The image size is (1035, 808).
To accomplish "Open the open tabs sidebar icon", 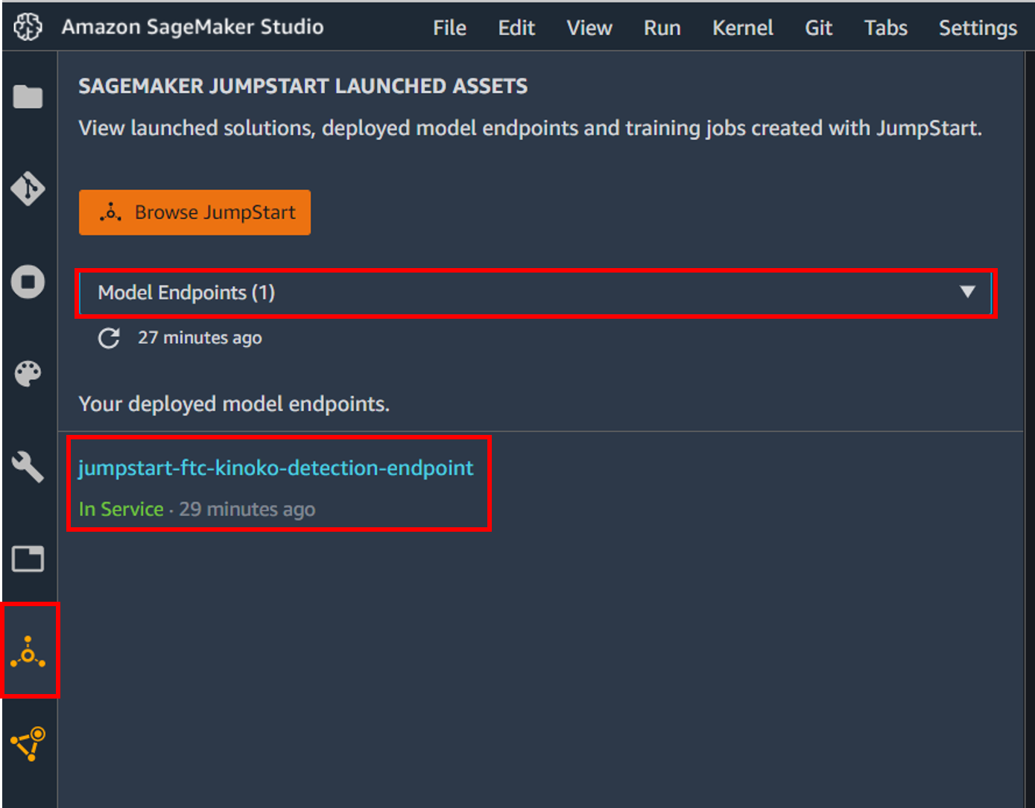I will [28, 559].
